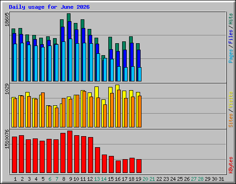The height and width of the screenshot is (184, 236).
Task: Click the blue 'Files' legend label
Action: [231, 37]
